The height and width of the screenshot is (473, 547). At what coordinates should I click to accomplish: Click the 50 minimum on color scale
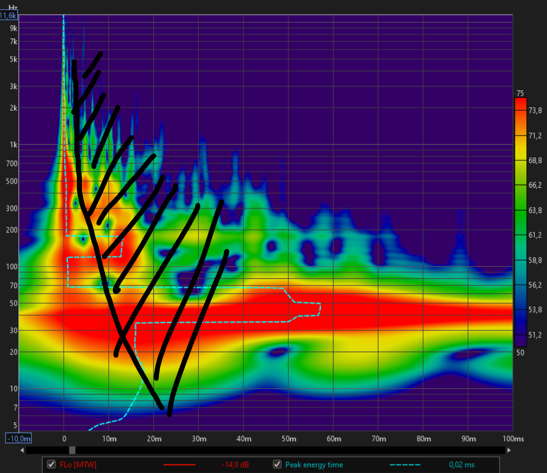(520, 353)
